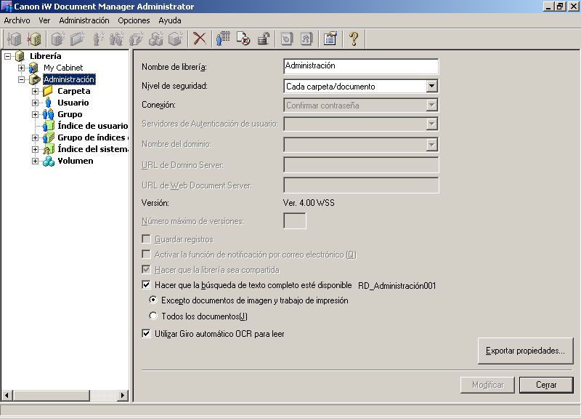Screen dimensions: 581x419
Task: Expand the My Cabinet tree node
Action: point(22,68)
